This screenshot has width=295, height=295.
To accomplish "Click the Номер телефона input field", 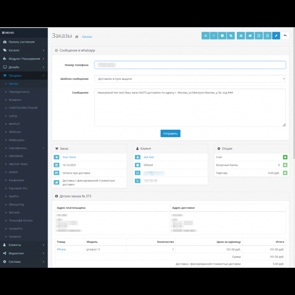I will (x=190, y=65).
